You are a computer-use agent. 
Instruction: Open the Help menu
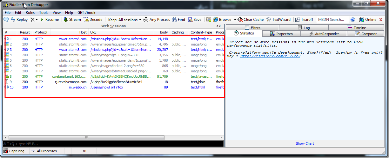[69, 13]
